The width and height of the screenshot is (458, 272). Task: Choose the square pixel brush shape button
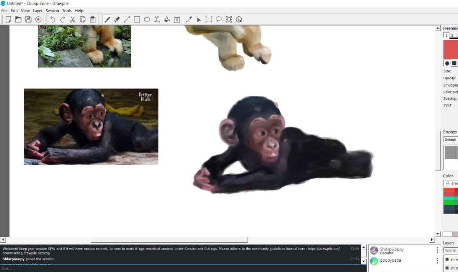point(454,63)
